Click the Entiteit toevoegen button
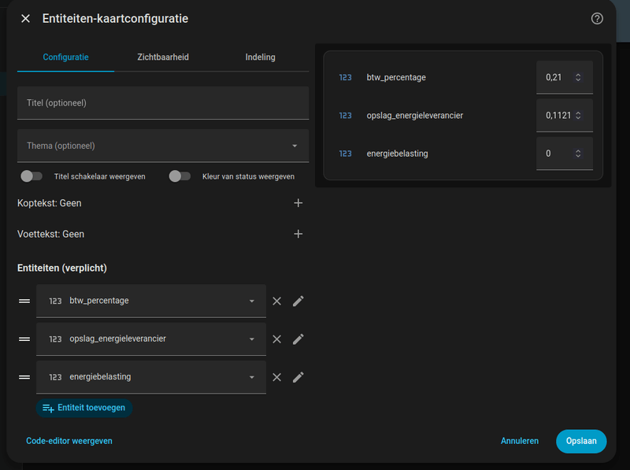The width and height of the screenshot is (630, 470). click(x=84, y=408)
